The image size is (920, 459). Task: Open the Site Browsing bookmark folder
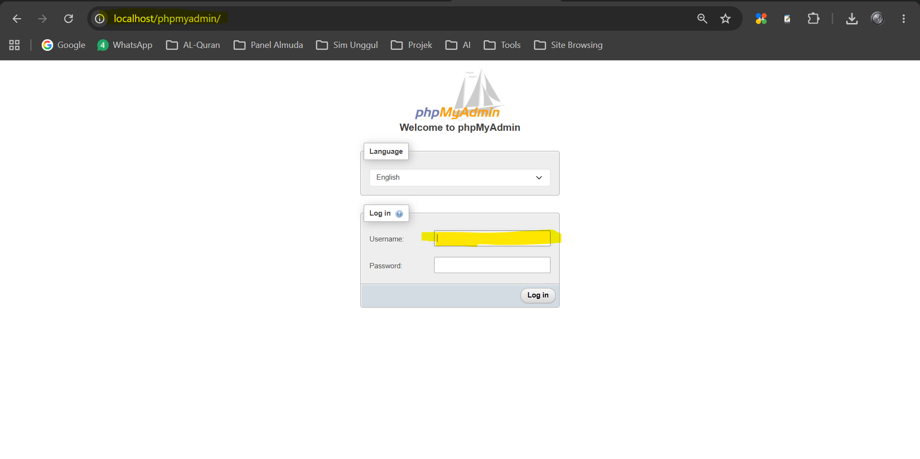(x=568, y=45)
